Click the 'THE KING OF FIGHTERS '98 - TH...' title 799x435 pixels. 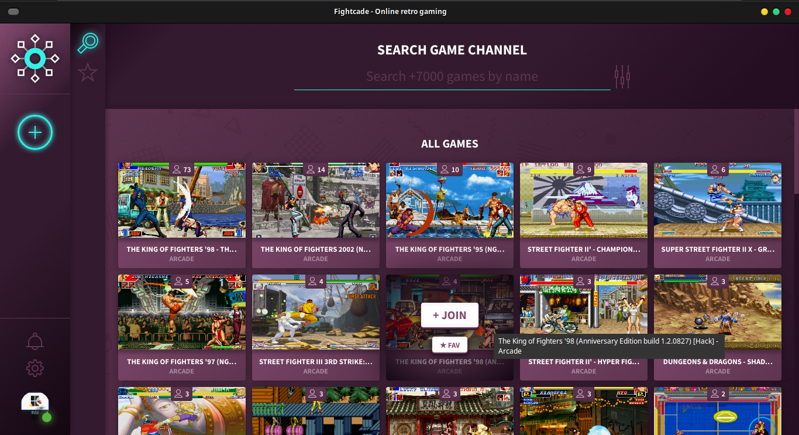click(182, 249)
